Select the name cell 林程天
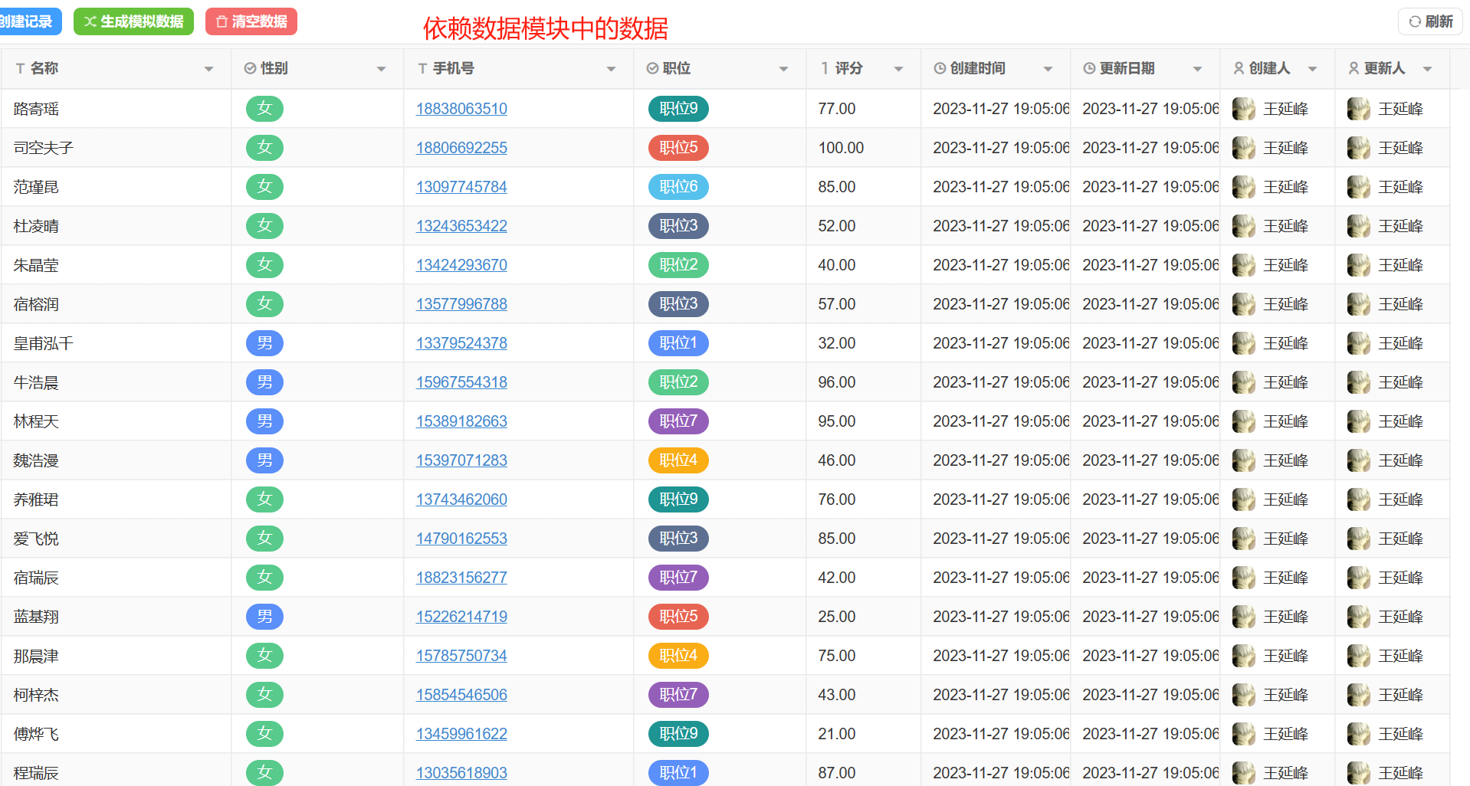This screenshot has height=786, width=1470. pos(36,421)
